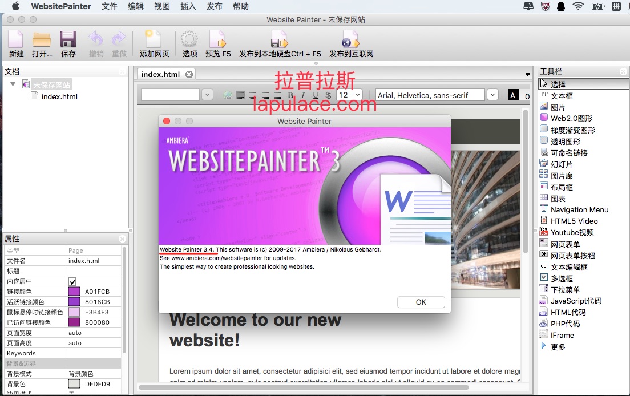The width and height of the screenshot is (630, 396).
Task: Click the 链接颜色 A01FCB color swatch
Action: click(x=74, y=292)
